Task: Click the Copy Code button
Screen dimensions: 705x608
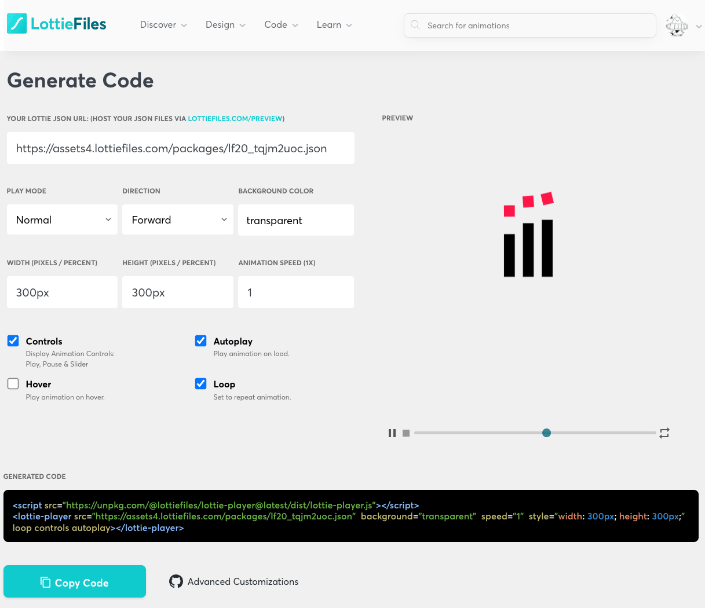Action: (x=75, y=581)
